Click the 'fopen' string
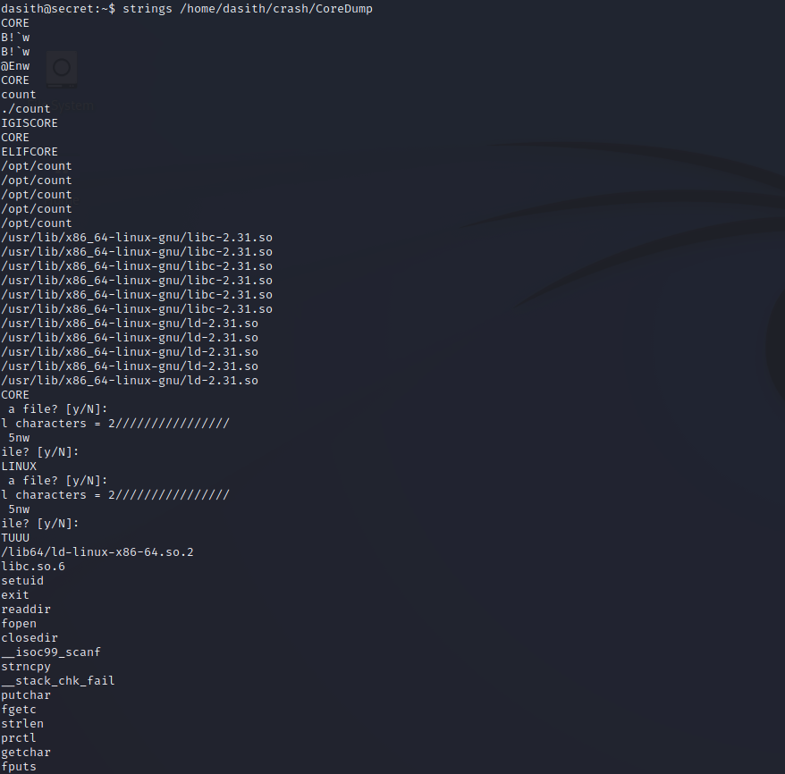 [19, 623]
